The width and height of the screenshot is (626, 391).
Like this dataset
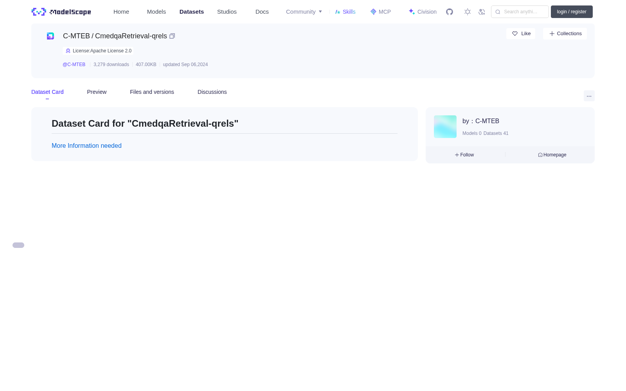click(x=521, y=34)
